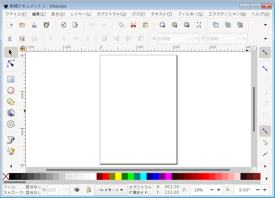Open the ヘルプ(H) menu
The image size is (275, 198).
pos(260,14)
